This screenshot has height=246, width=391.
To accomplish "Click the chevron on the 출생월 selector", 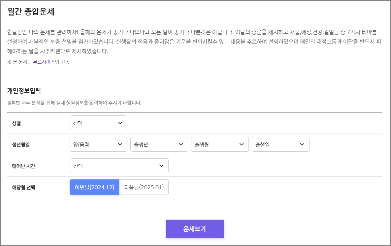I will click(241, 144).
